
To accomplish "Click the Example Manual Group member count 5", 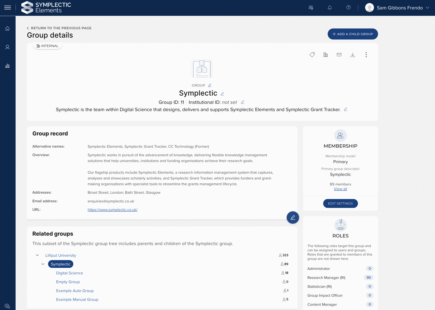I will click(x=285, y=299).
